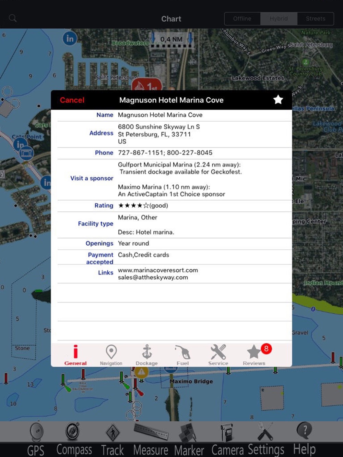Tap the reviews count badge 8
The image size is (343, 457).
(x=266, y=349)
